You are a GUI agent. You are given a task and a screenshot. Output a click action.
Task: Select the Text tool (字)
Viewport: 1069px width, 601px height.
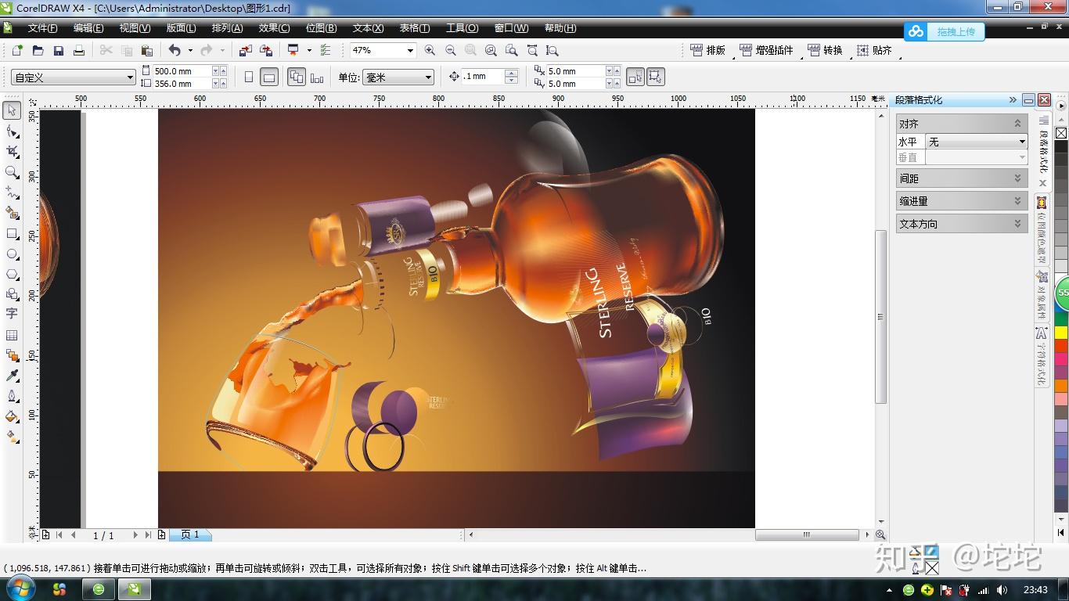[12, 315]
